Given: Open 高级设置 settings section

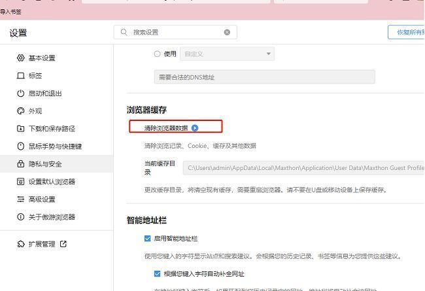Looking at the screenshot, I should (42, 199).
